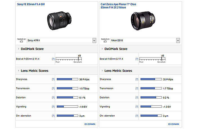This screenshot has width=197, height=129.
Task: Open the Carl Zeiss Apo Planar Otus link
Action: click(118, 6)
